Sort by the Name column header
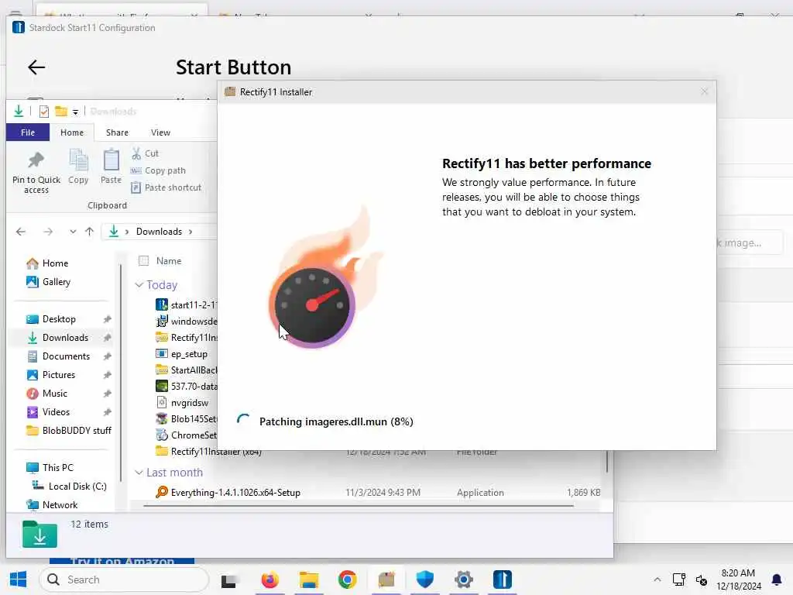This screenshot has width=793, height=595. (168, 261)
